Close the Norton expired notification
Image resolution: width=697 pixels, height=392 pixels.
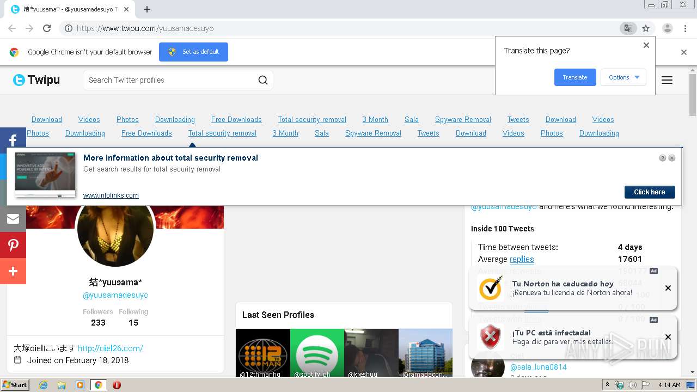click(x=668, y=288)
